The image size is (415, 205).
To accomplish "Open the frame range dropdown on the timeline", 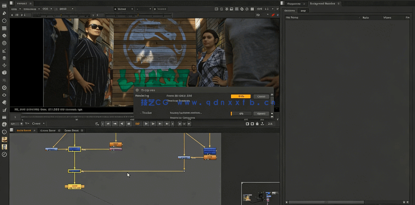I will point(37,124).
